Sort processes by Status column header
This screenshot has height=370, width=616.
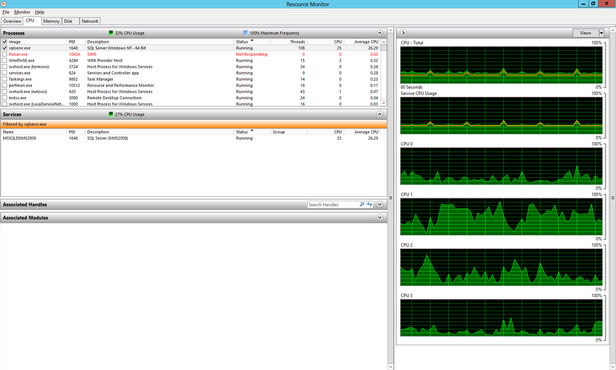pyautogui.click(x=252, y=42)
